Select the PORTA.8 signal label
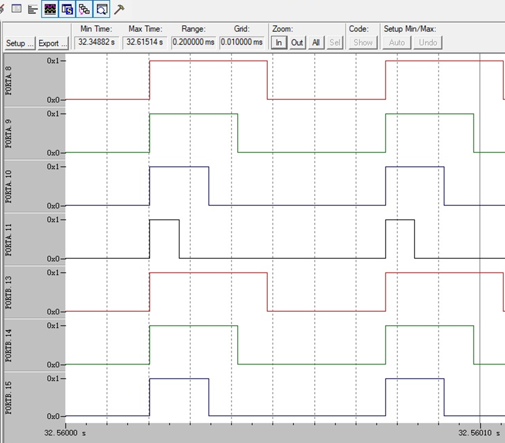Viewport: 505px width, 443px height. click(9, 80)
